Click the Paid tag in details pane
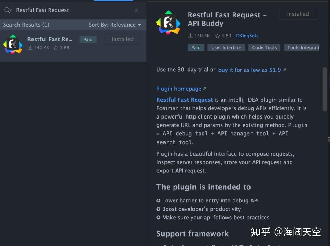The width and height of the screenshot is (330, 246). pos(196,48)
